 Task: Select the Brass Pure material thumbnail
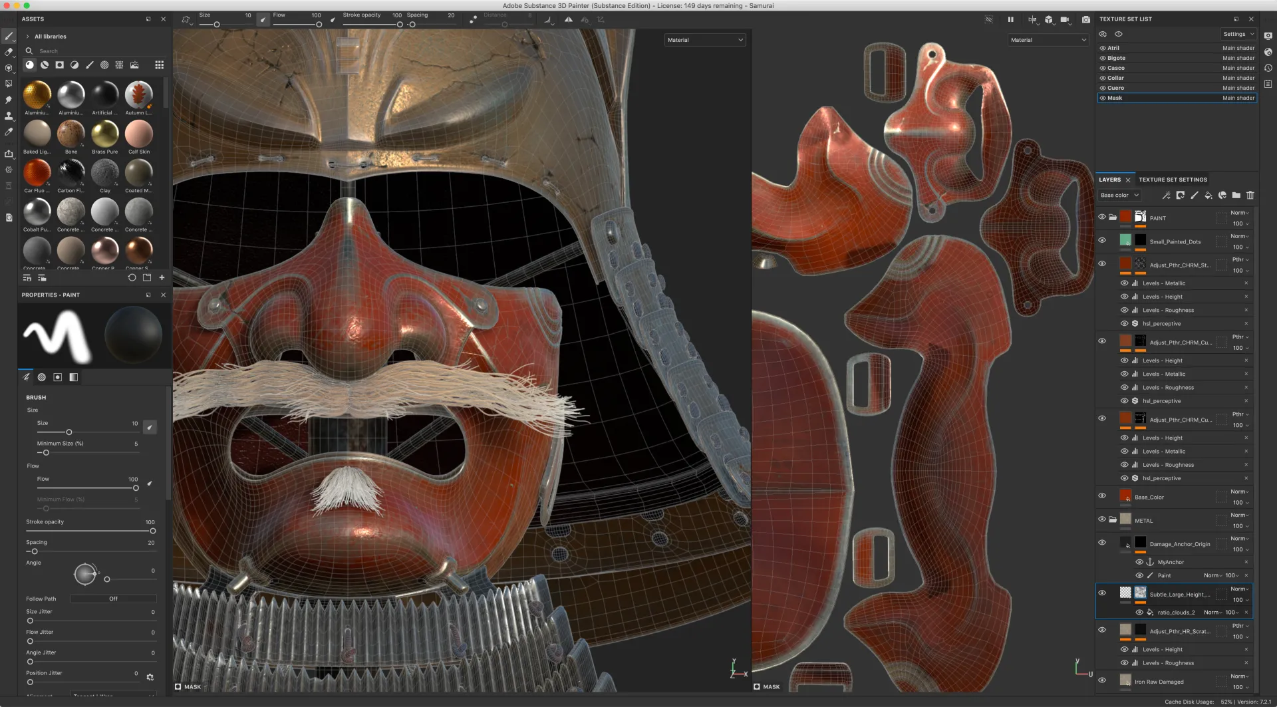(x=104, y=134)
